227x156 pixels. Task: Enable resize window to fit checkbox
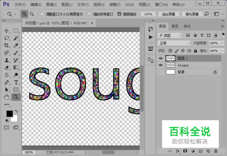click(42, 14)
